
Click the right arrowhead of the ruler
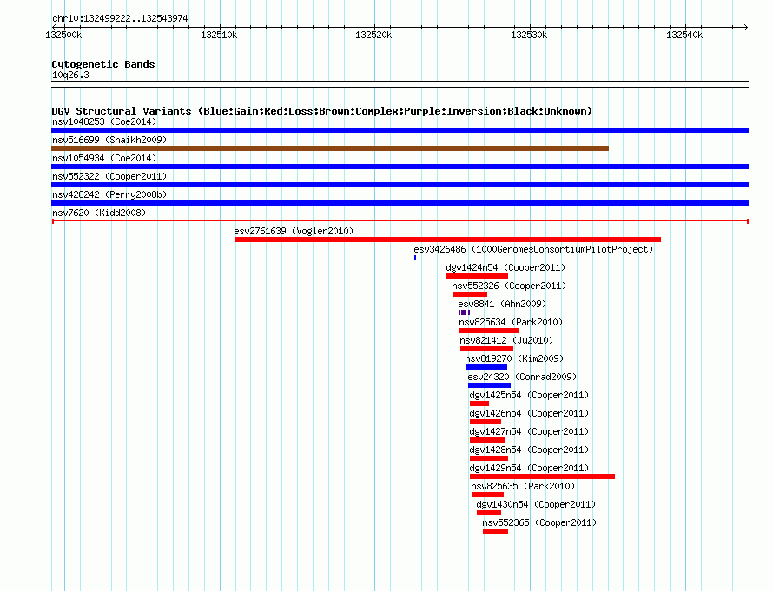click(x=746, y=27)
